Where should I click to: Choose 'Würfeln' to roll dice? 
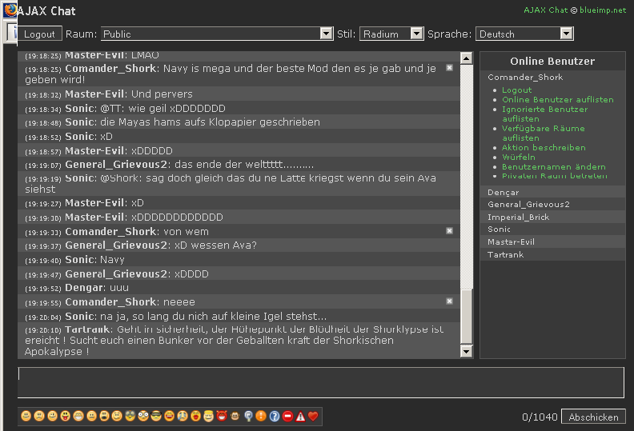pos(519,158)
